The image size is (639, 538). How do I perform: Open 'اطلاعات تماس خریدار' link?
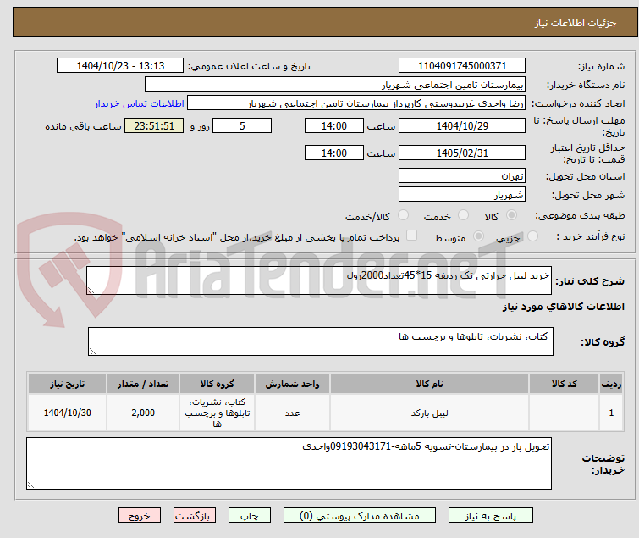[140, 103]
